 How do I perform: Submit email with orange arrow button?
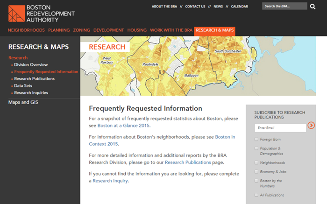point(311,126)
